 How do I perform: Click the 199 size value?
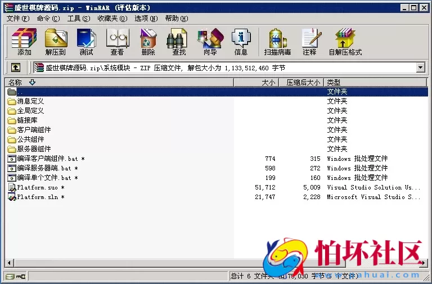(x=270, y=178)
